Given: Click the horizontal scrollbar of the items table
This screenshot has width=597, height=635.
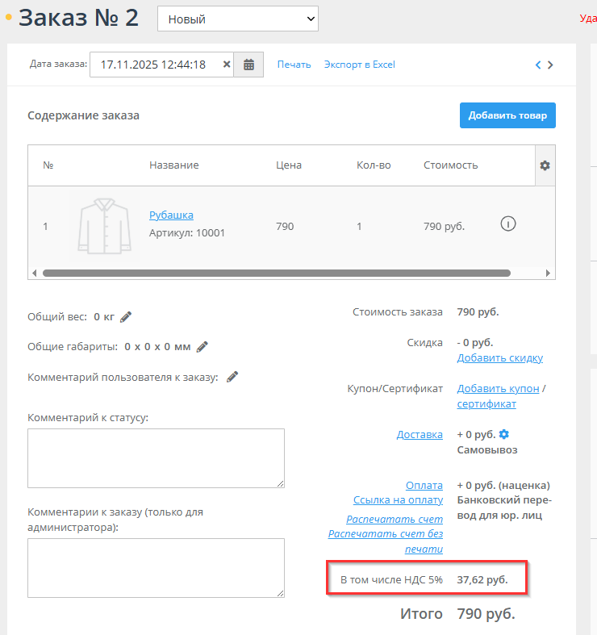Looking at the screenshot, I should pos(274,274).
